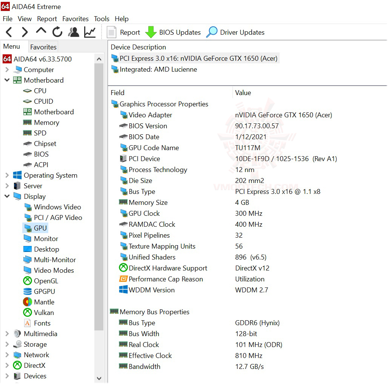The image size is (388, 384).
Task: Open the Multi-Monitor tree item
Action: [55, 260]
